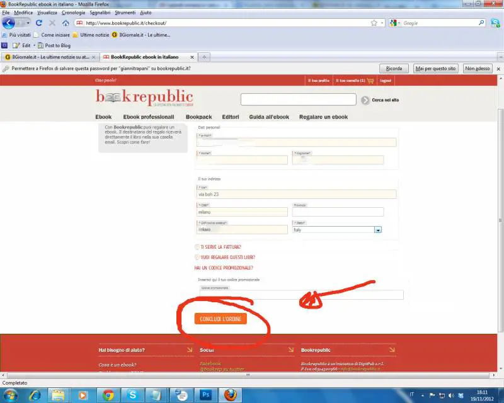Open a new tab with plus button

[x=204, y=57]
